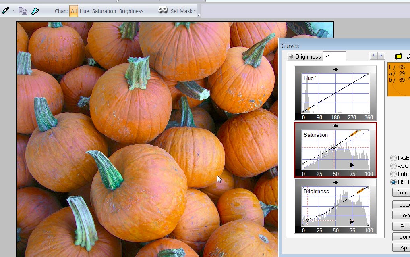
Task: Click the Brightness curve width handle arrows
Action: pos(336,182)
